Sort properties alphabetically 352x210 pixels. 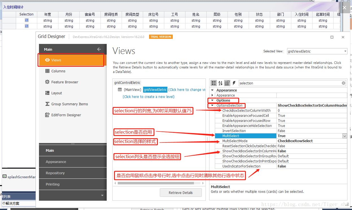click(220, 83)
